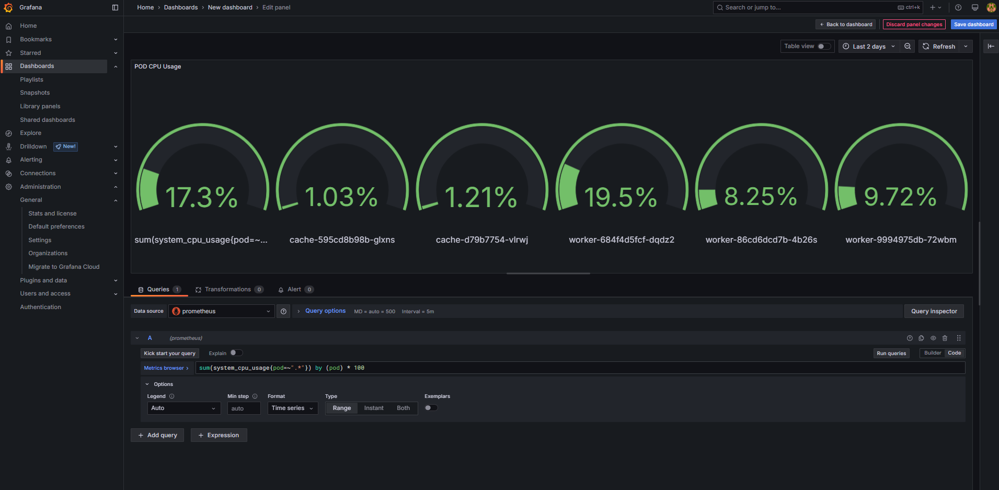
Task: Open Playlists in sidebar
Action: pos(31,79)
